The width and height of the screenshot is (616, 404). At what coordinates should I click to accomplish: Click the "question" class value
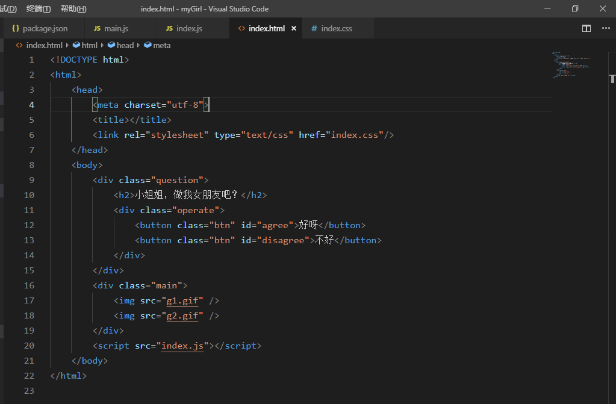click(177, 180)
